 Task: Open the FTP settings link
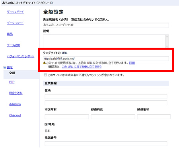[x=12, y=82]
